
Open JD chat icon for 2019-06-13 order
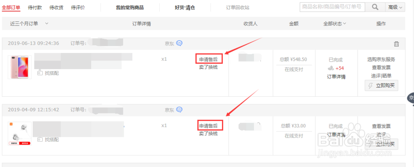click(179, 43)
